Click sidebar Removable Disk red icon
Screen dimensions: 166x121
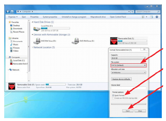[x=11, y=64]
